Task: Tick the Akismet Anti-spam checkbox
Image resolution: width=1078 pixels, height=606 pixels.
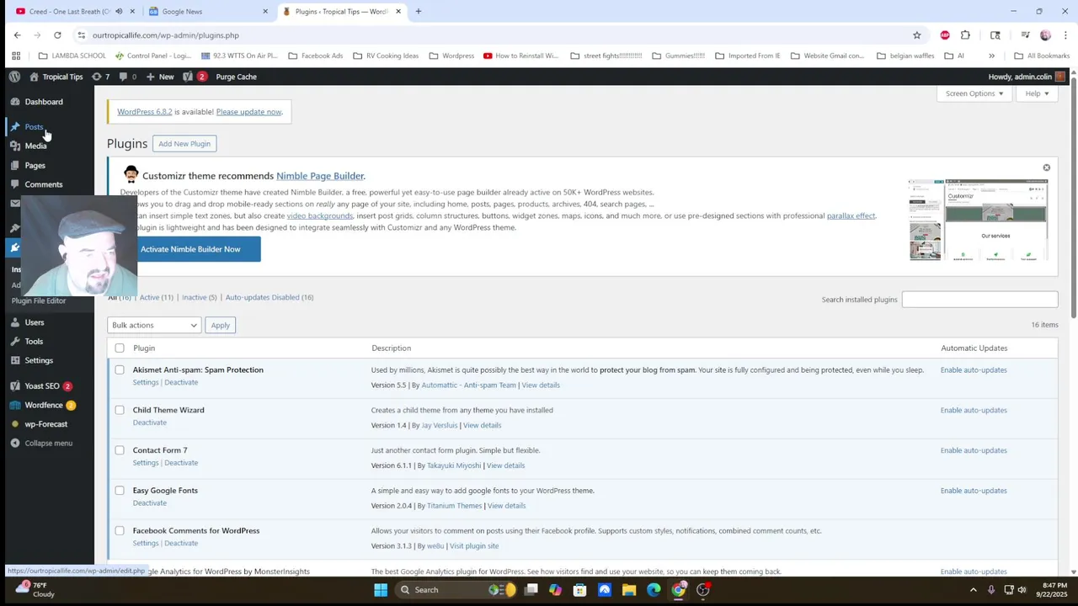Action: tap(120, 369)
